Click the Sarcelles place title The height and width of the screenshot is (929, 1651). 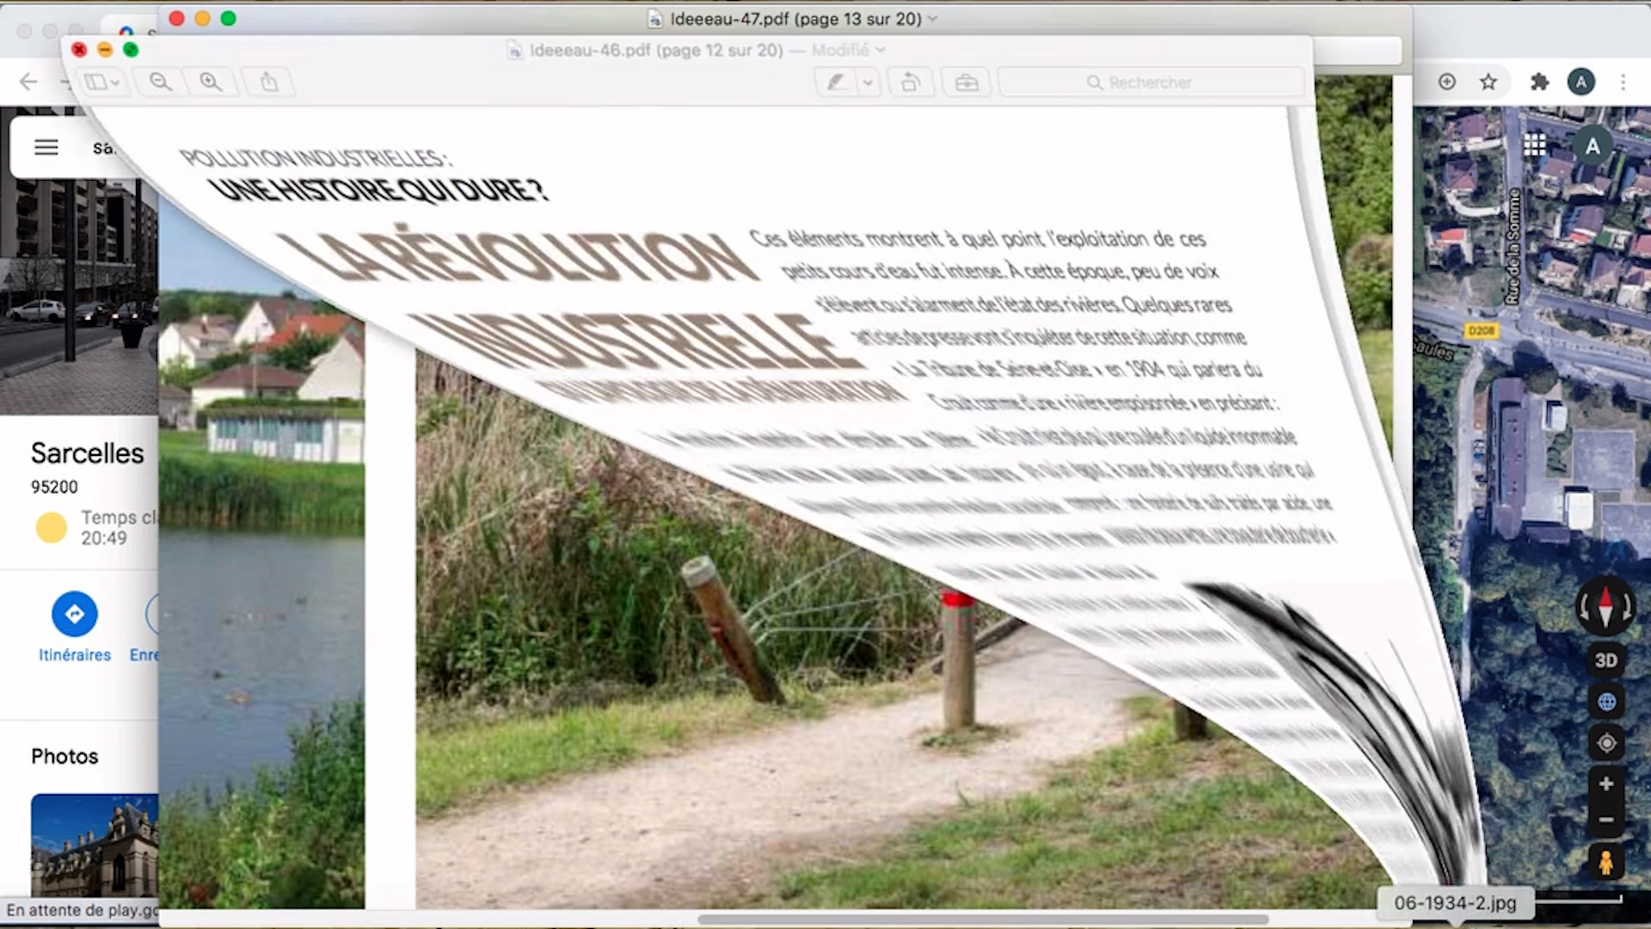(88, 453)
